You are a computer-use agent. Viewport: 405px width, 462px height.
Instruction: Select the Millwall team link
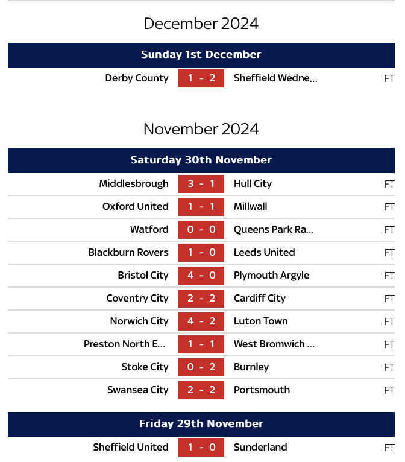coord(251,207)
